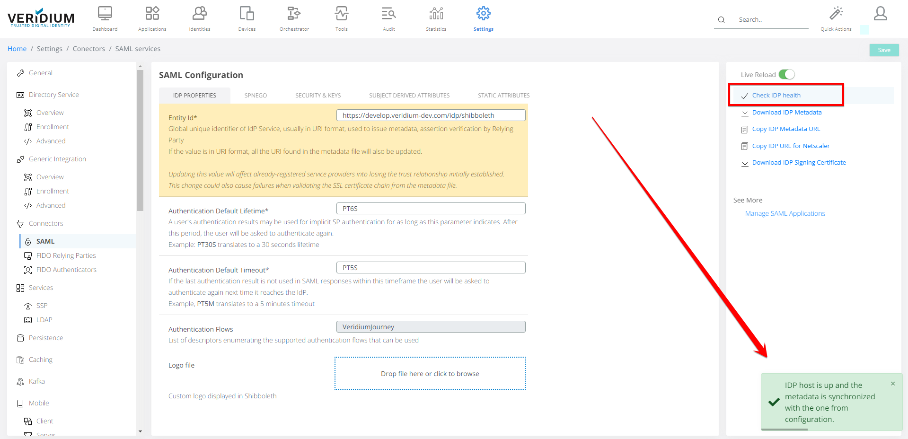Click the Entity Id input field

[x=431, y=115]
